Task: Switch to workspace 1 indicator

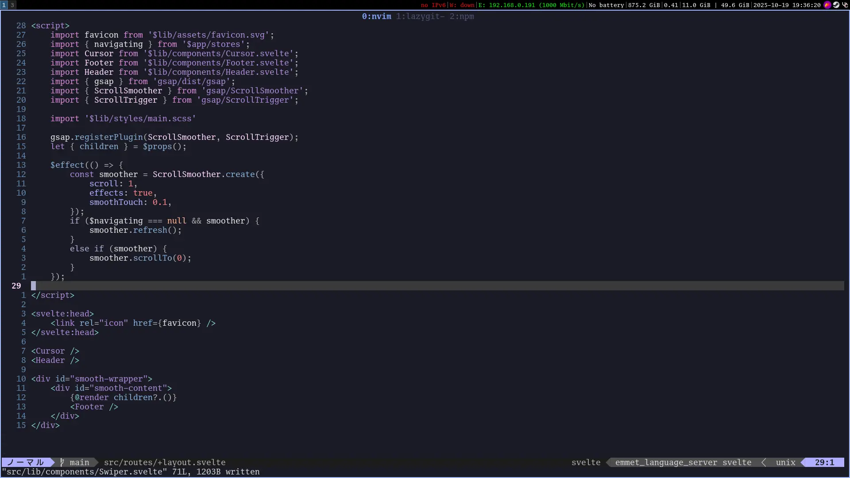Action: [4, 5]
